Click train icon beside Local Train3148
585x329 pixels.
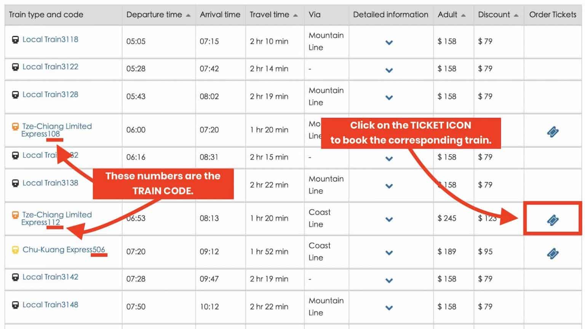15,305
